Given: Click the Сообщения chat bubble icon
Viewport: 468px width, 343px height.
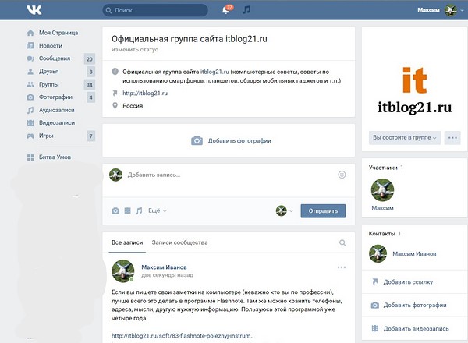Looking at the screenshot, I should click(30, 58).
